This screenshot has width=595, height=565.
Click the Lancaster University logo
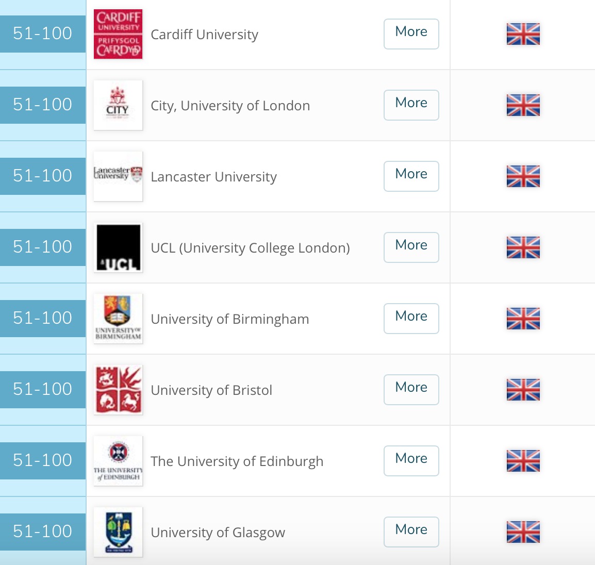click(x=118, y=176)
